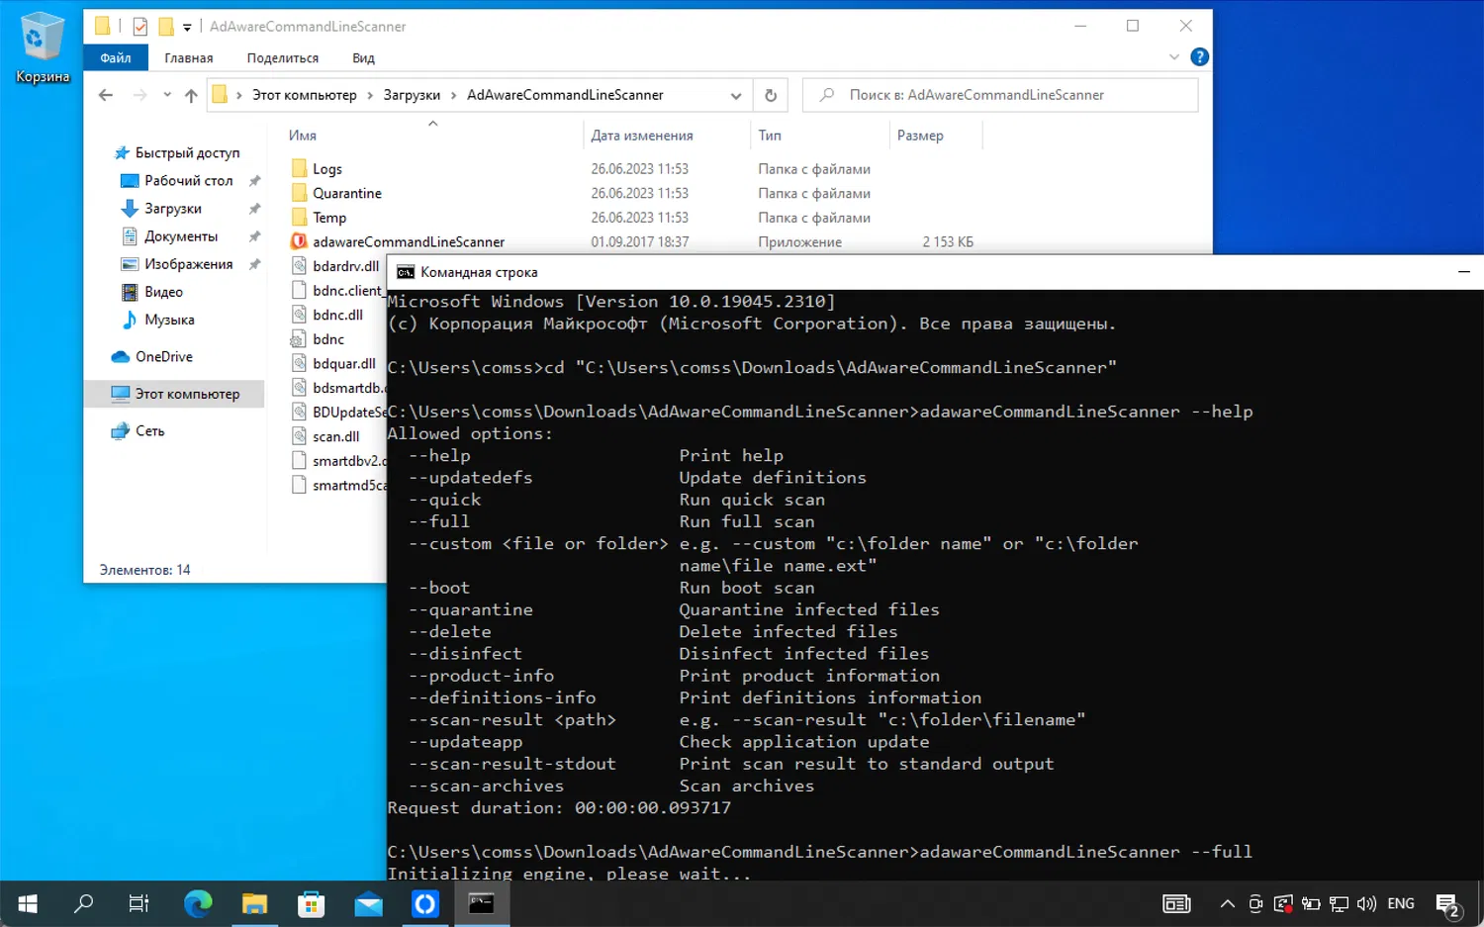This screenshot has width=1484, height=927.
Task: Open Task View from the taskbar
Action: point(139,903)
